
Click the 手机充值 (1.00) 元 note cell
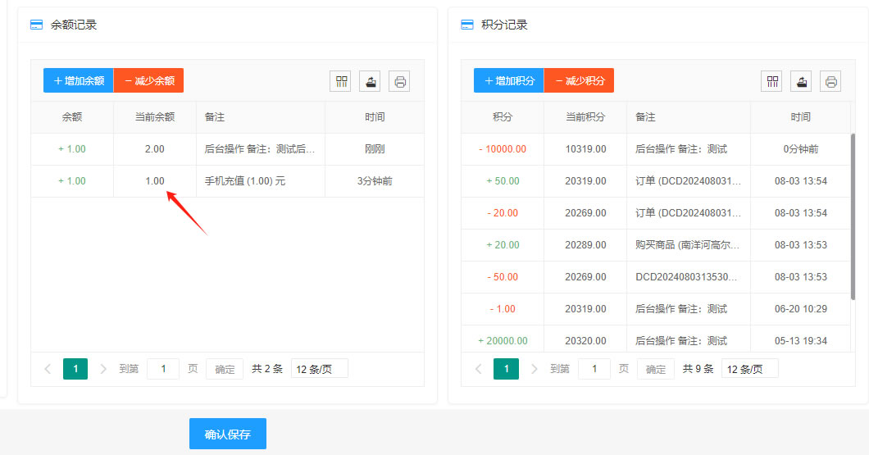261,181
